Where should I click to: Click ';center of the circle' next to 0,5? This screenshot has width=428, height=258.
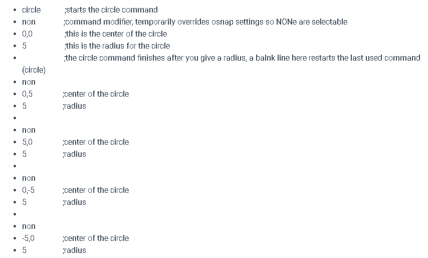[x=96, y=94]
